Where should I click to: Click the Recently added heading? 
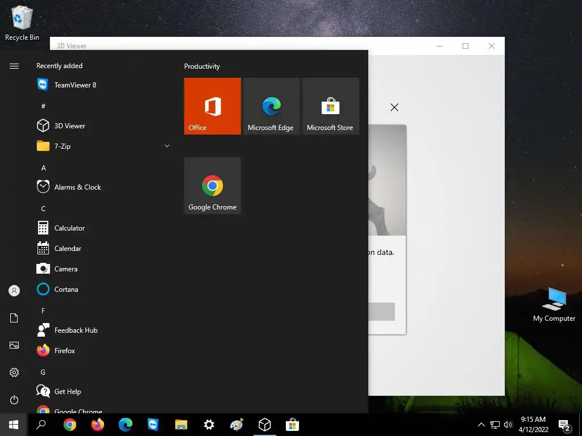[59, 66]
